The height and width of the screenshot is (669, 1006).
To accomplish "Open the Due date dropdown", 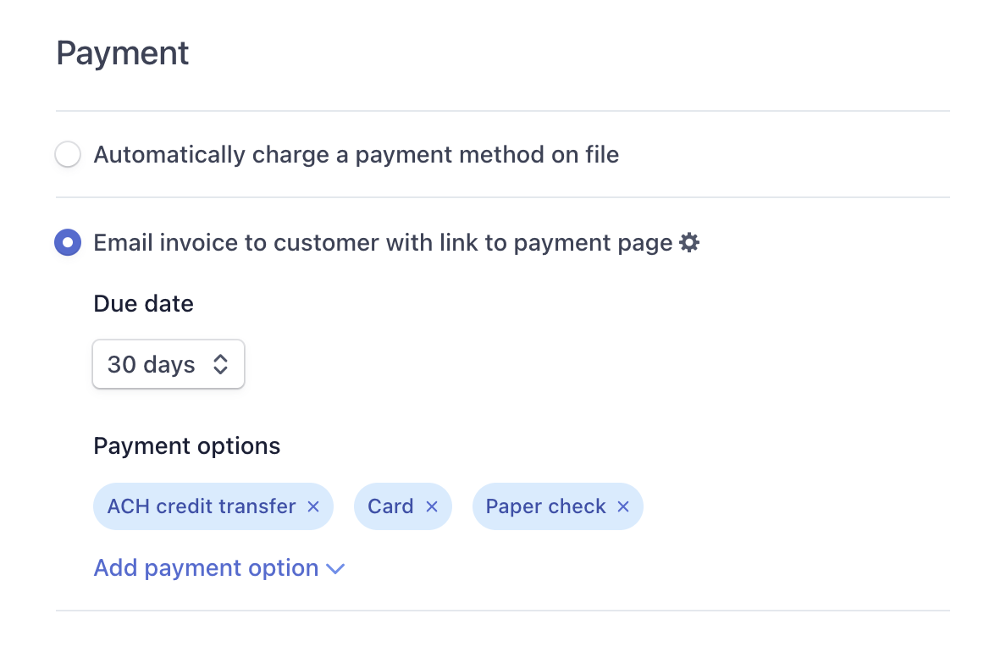I will (168, 364).
